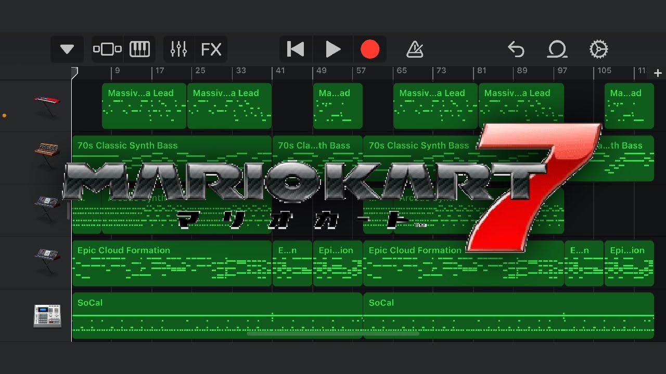Jump to bar 65 on the ruler
This screenshot has height=374, width=666.
coord(402,71)
